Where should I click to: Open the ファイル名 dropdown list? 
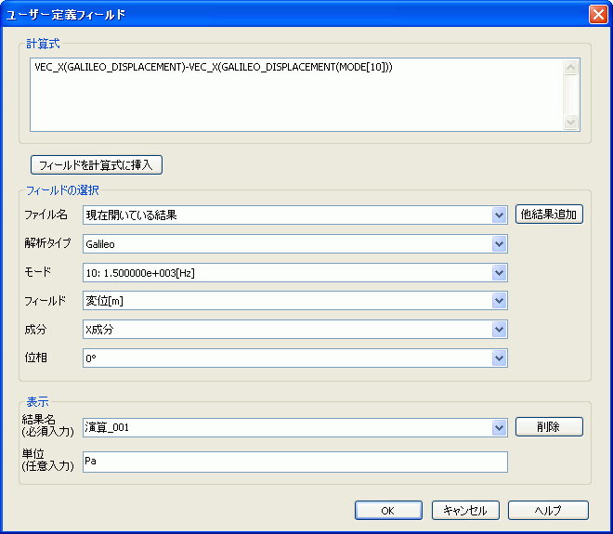pos(500,215)
